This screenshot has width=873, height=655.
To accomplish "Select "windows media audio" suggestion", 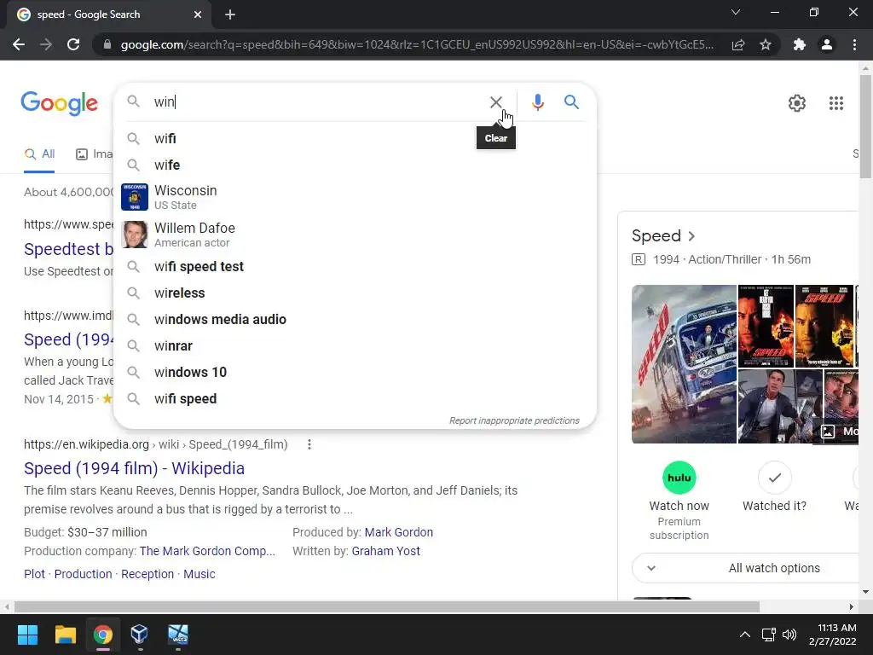I will coord(355,319).
